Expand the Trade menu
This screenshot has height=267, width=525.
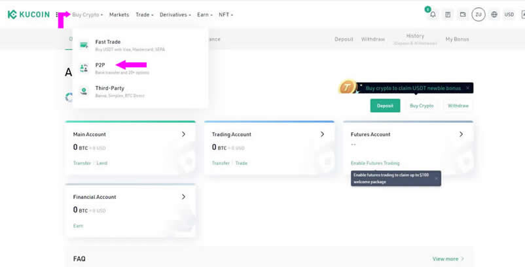(144, 14)
